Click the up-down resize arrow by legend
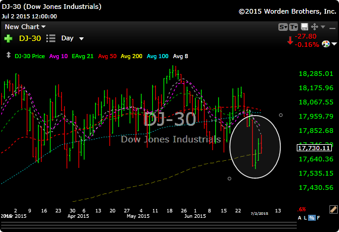 [8, 55]
